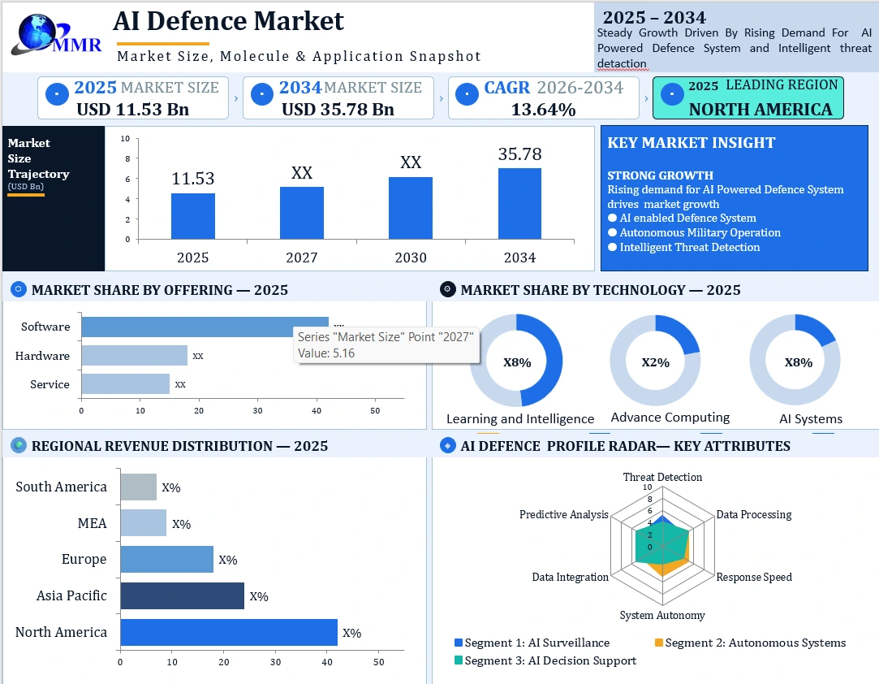Click the North America revenue bar
879x684 pixels.
tap(229, 632)
